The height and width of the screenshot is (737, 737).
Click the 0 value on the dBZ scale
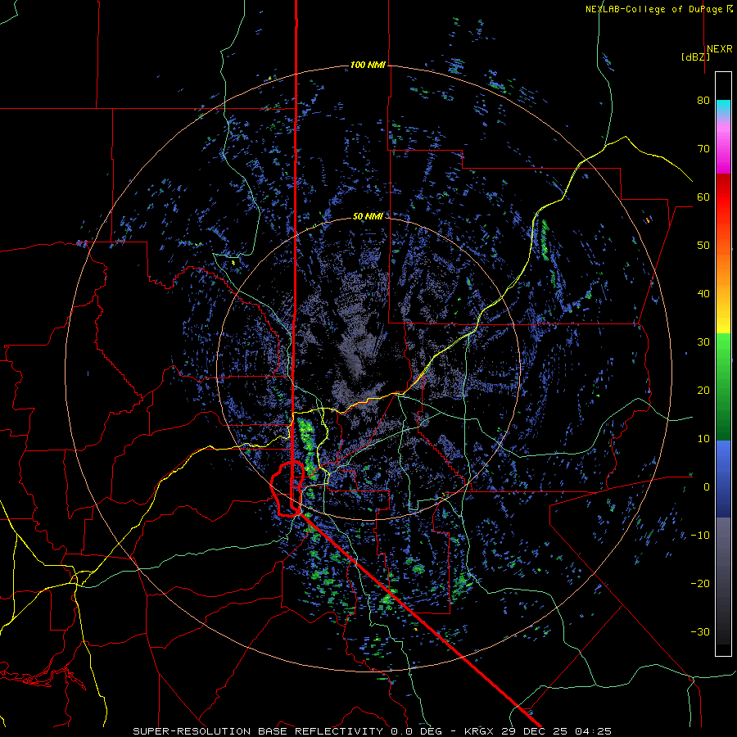coord(707,487)
